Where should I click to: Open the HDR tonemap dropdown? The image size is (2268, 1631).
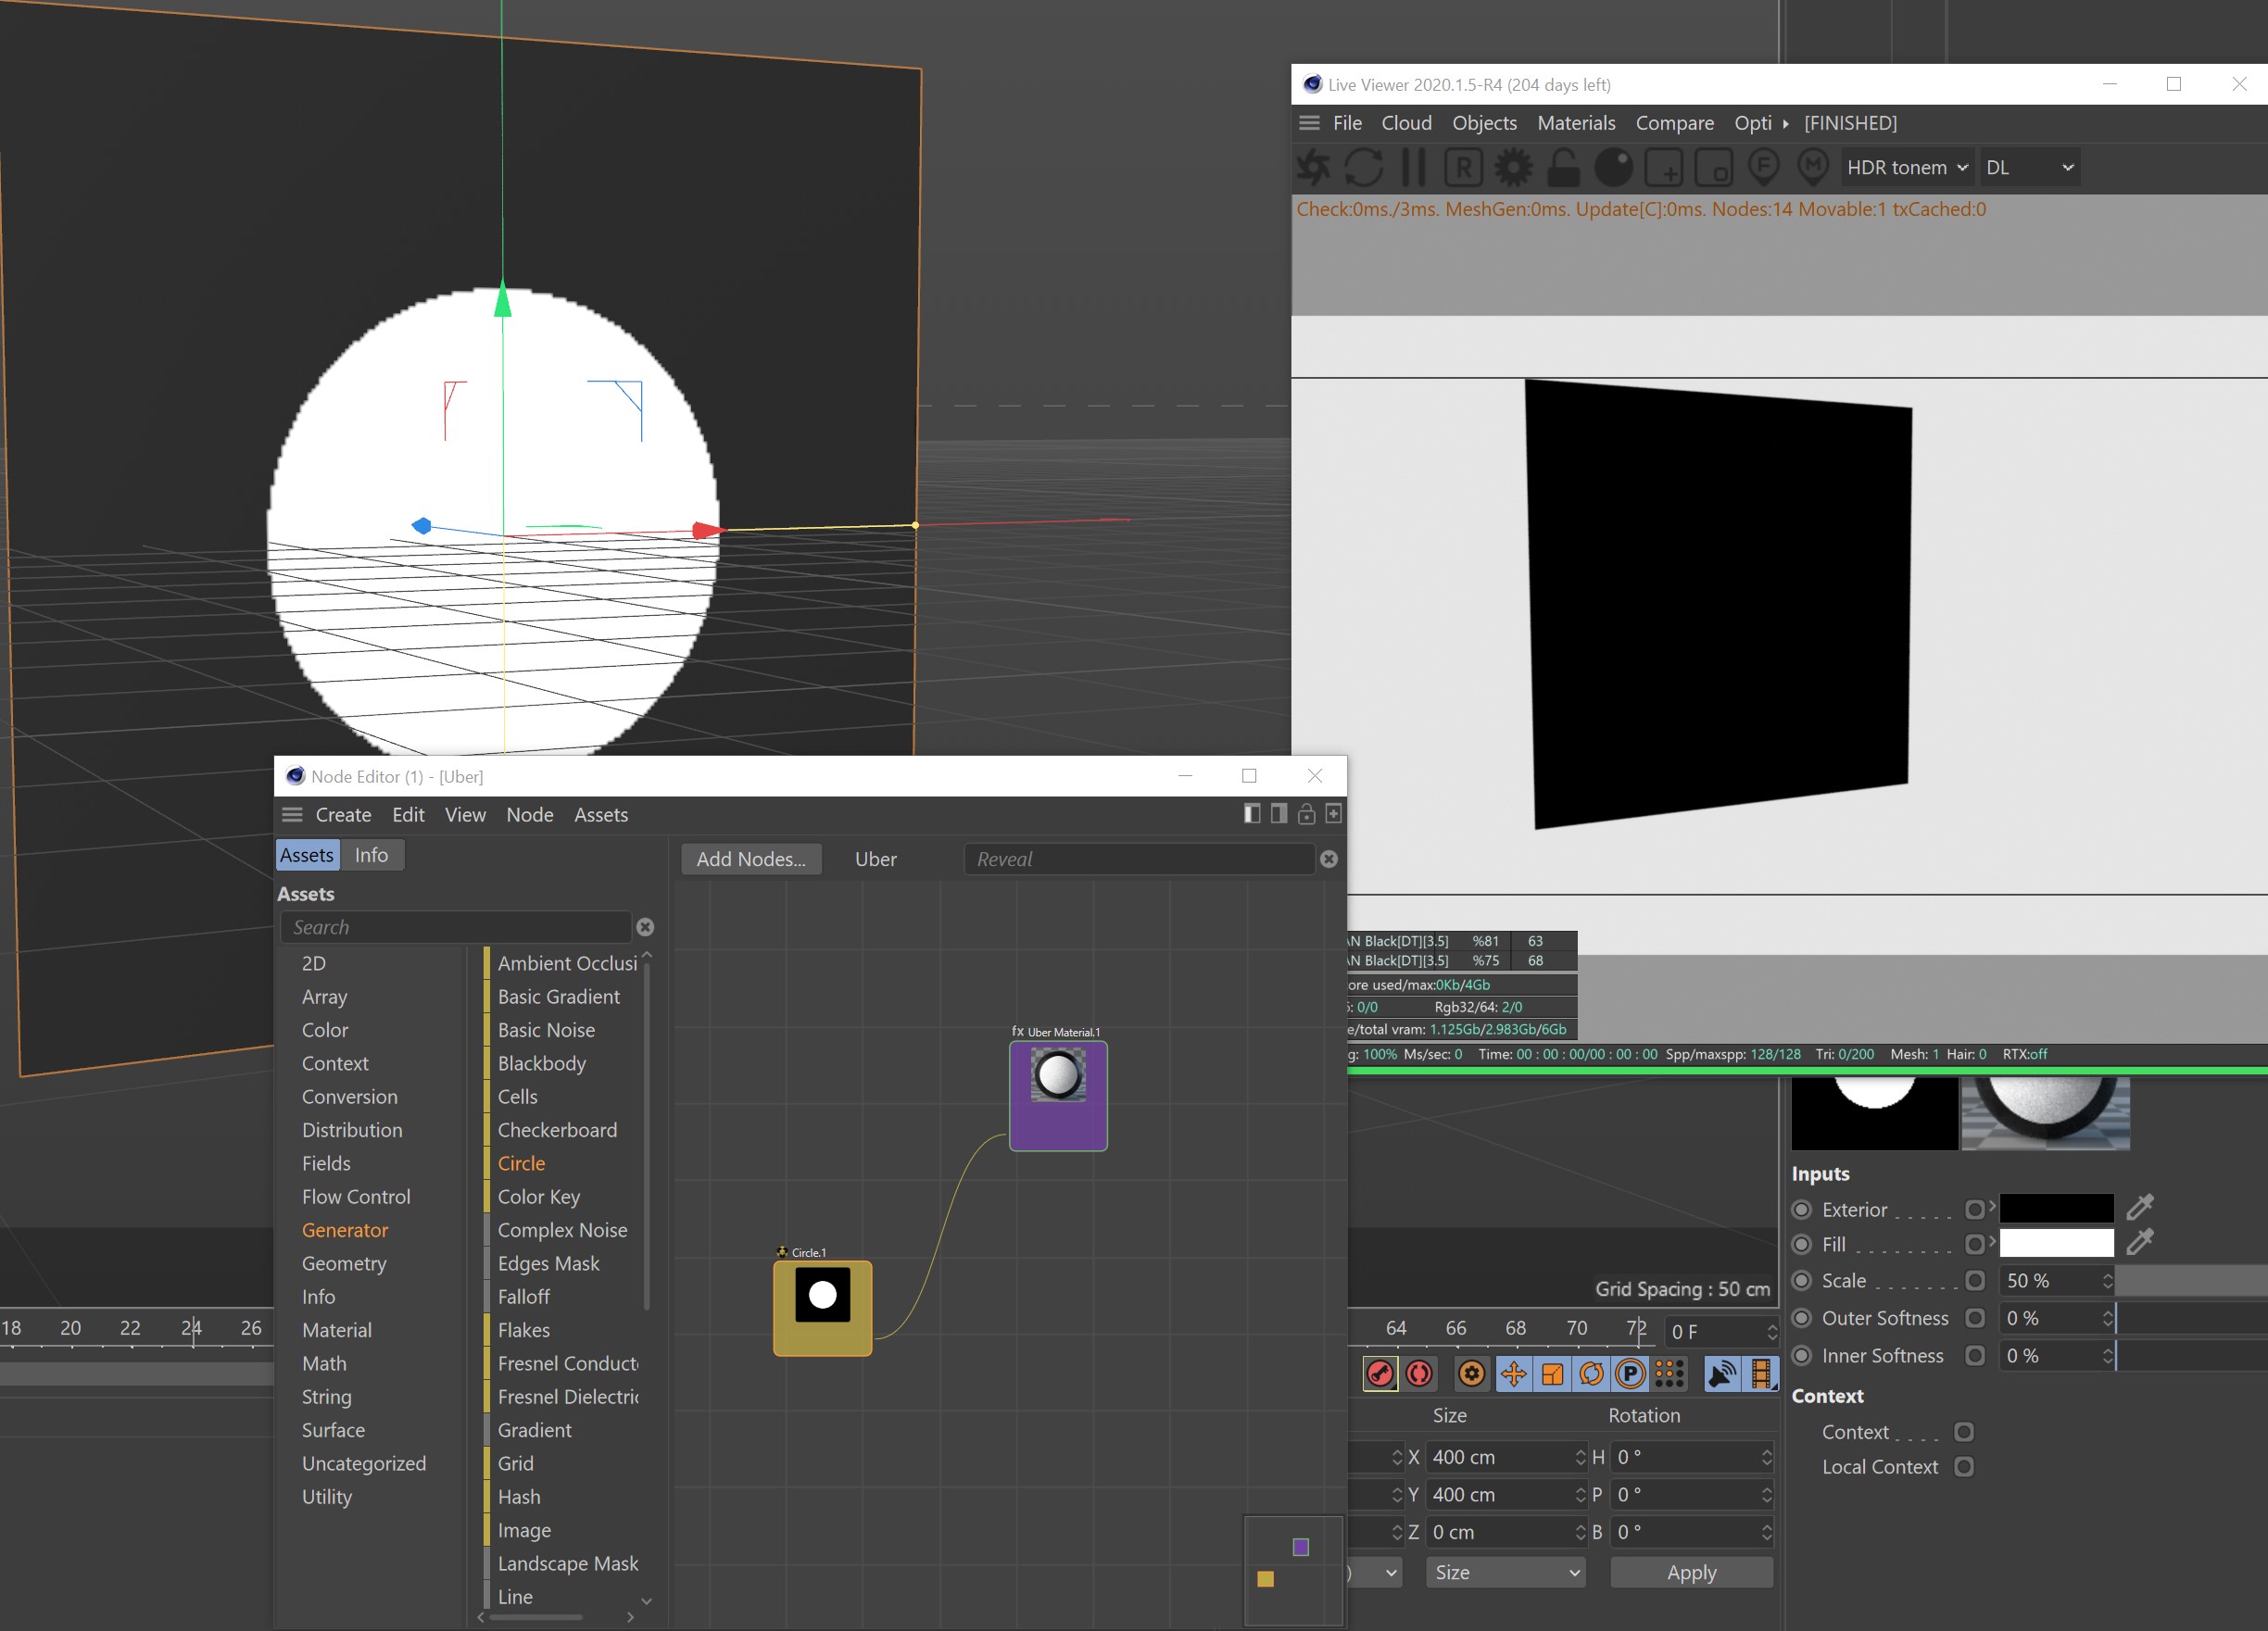1907,167
